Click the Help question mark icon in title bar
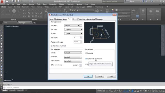Viewport: 165px width, 93px height. click(x=151, y=1)
